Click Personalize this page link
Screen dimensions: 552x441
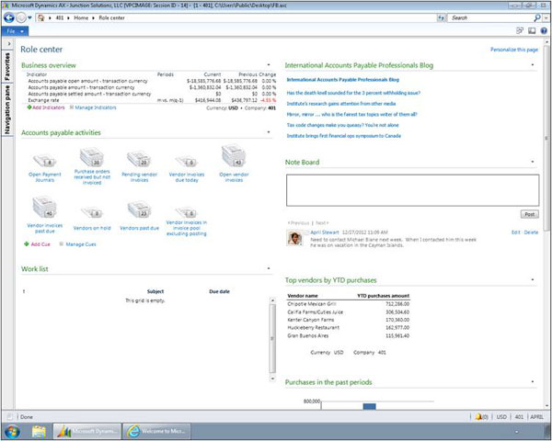click(514, 50)
